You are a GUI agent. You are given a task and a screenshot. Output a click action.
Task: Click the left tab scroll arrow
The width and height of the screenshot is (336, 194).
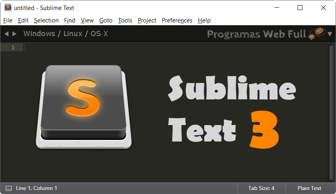(x=6, y=34)
